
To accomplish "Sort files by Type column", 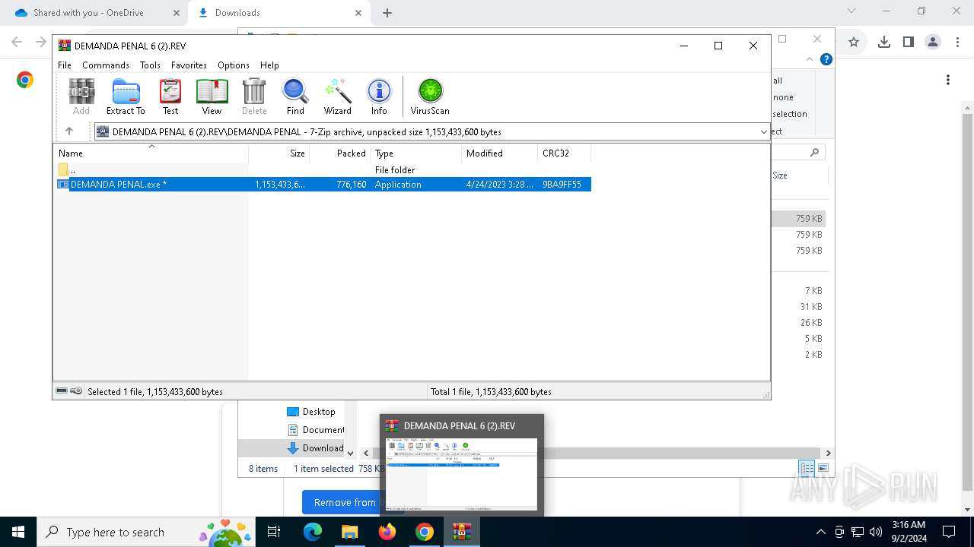I will click(416, 153).
